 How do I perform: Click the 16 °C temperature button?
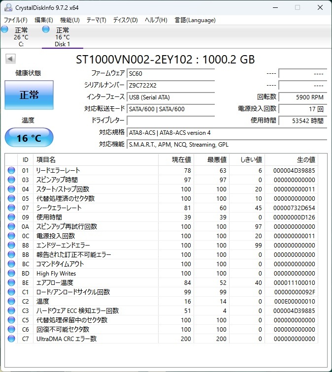point(29,138)
